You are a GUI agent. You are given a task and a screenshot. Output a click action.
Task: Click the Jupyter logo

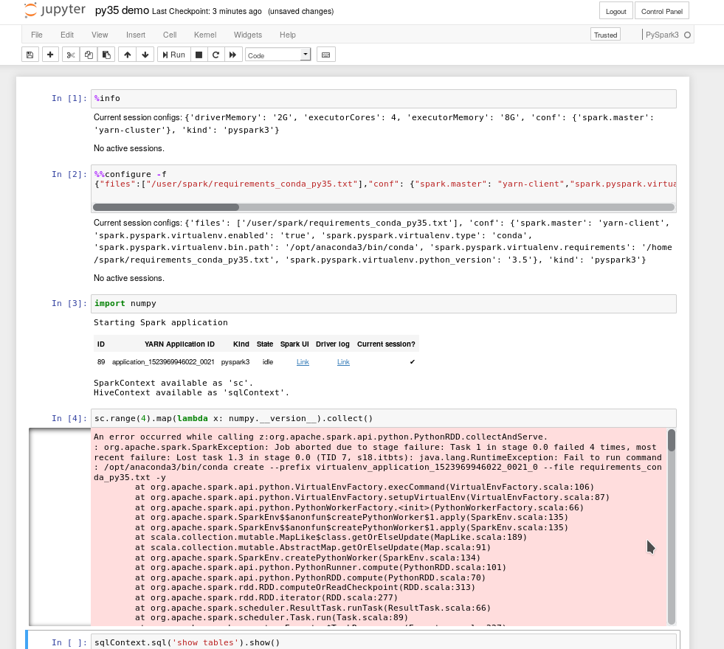click(55, 10)
